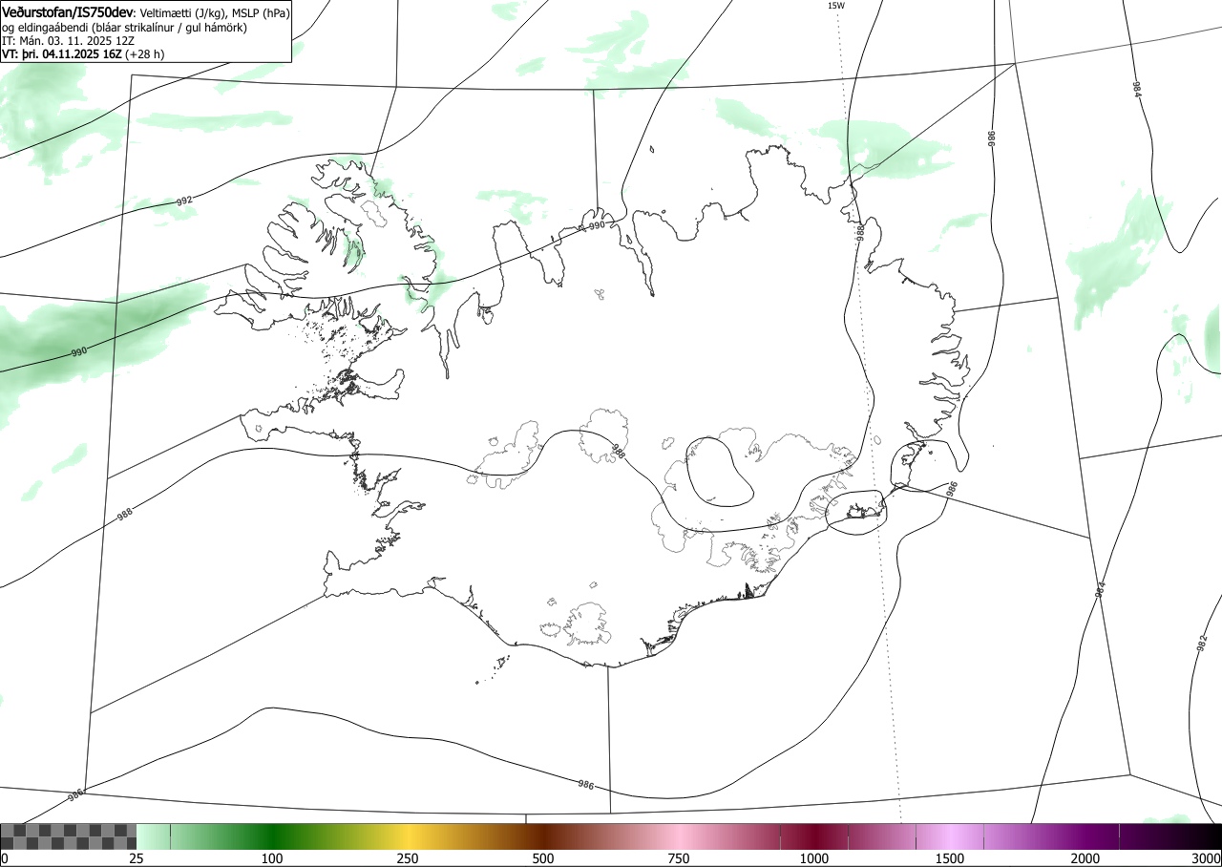Click the 250 tick label on the color bar

click(x=408, y=858)
